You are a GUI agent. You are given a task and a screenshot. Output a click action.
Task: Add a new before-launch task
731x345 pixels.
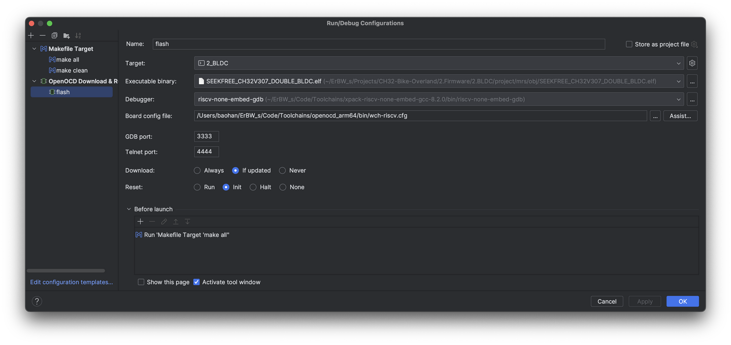click(x=140, y=221)
